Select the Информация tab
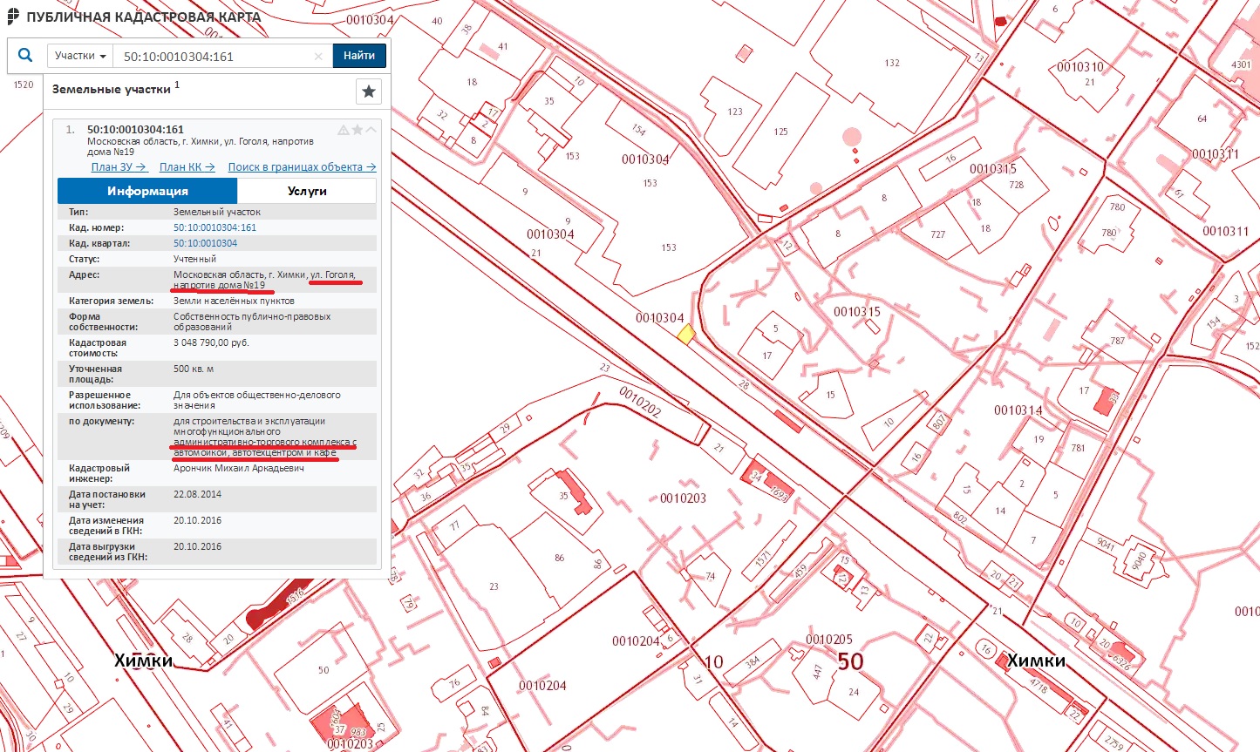The image size is (1260, 752). [x=147, y=191]
